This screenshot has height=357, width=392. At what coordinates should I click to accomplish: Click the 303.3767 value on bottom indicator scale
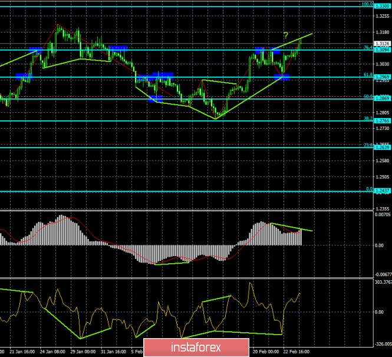pyautogui.click(x=383, y=282)
